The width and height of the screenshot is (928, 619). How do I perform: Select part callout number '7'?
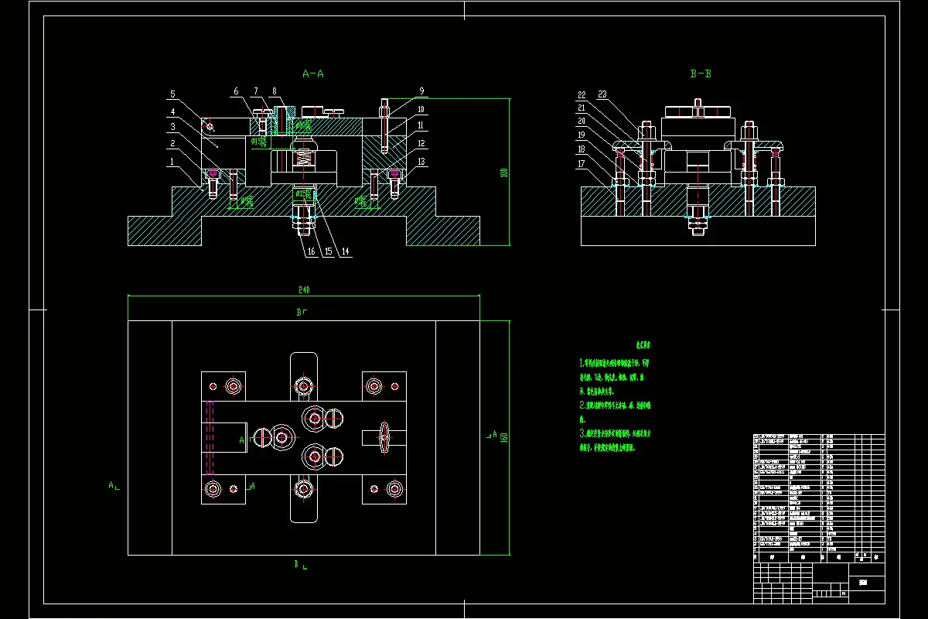(x=255, y=91)
